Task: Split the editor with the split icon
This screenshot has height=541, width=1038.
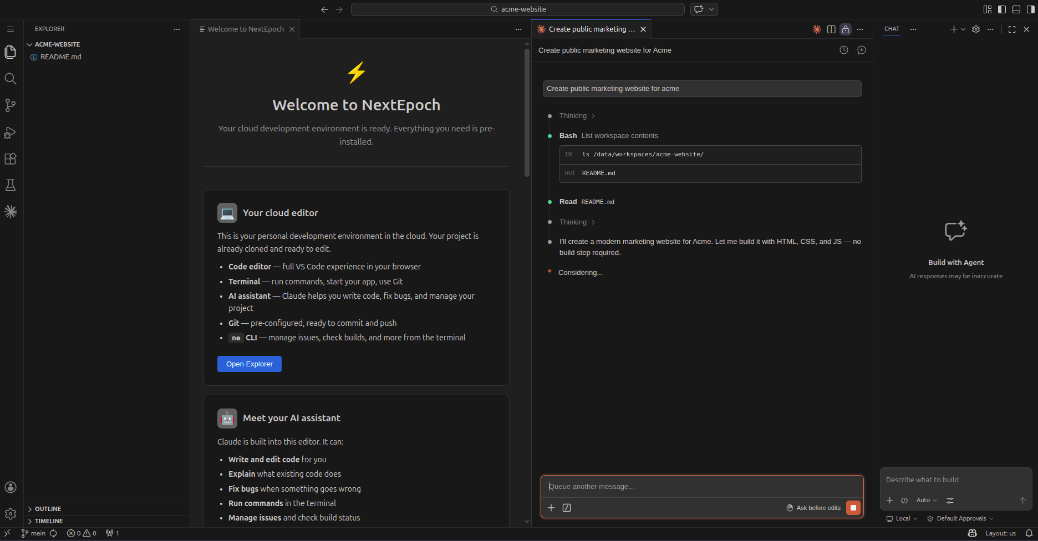Action: pyautogui.click(x=831, y=29)
